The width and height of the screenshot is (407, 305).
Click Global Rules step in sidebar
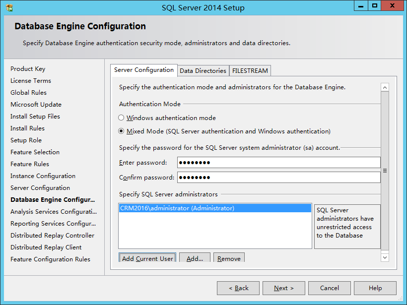[x=29, y=93]
